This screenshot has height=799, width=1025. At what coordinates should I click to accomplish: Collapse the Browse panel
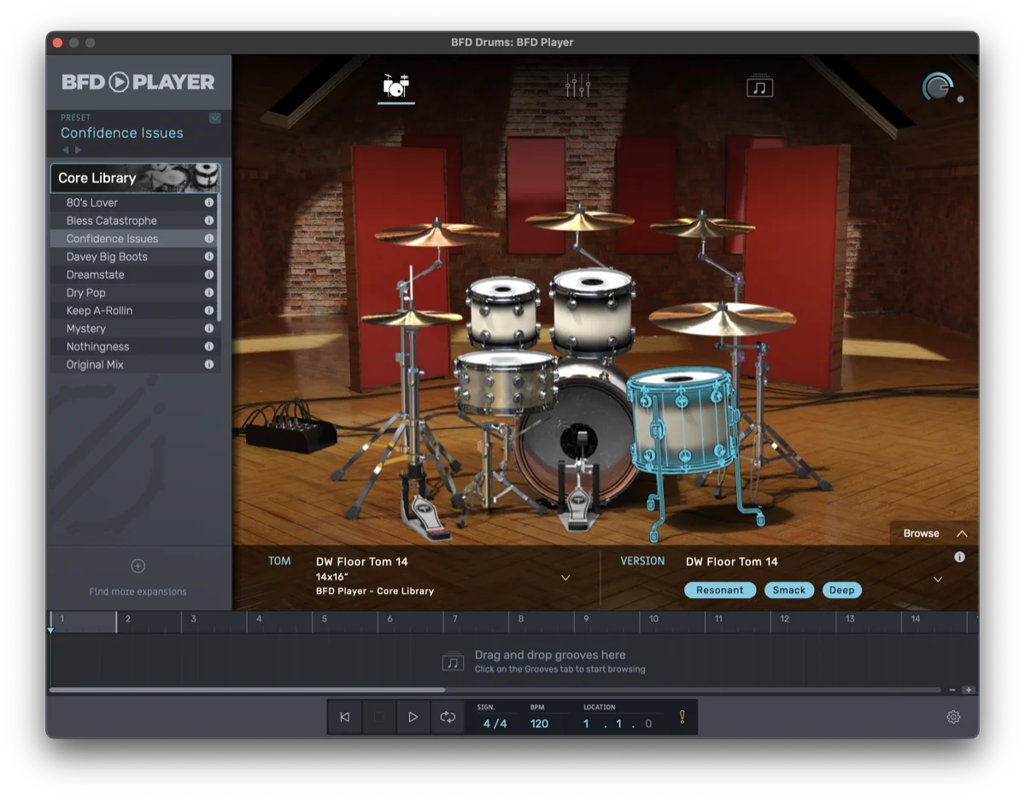[x=934, y=533]
